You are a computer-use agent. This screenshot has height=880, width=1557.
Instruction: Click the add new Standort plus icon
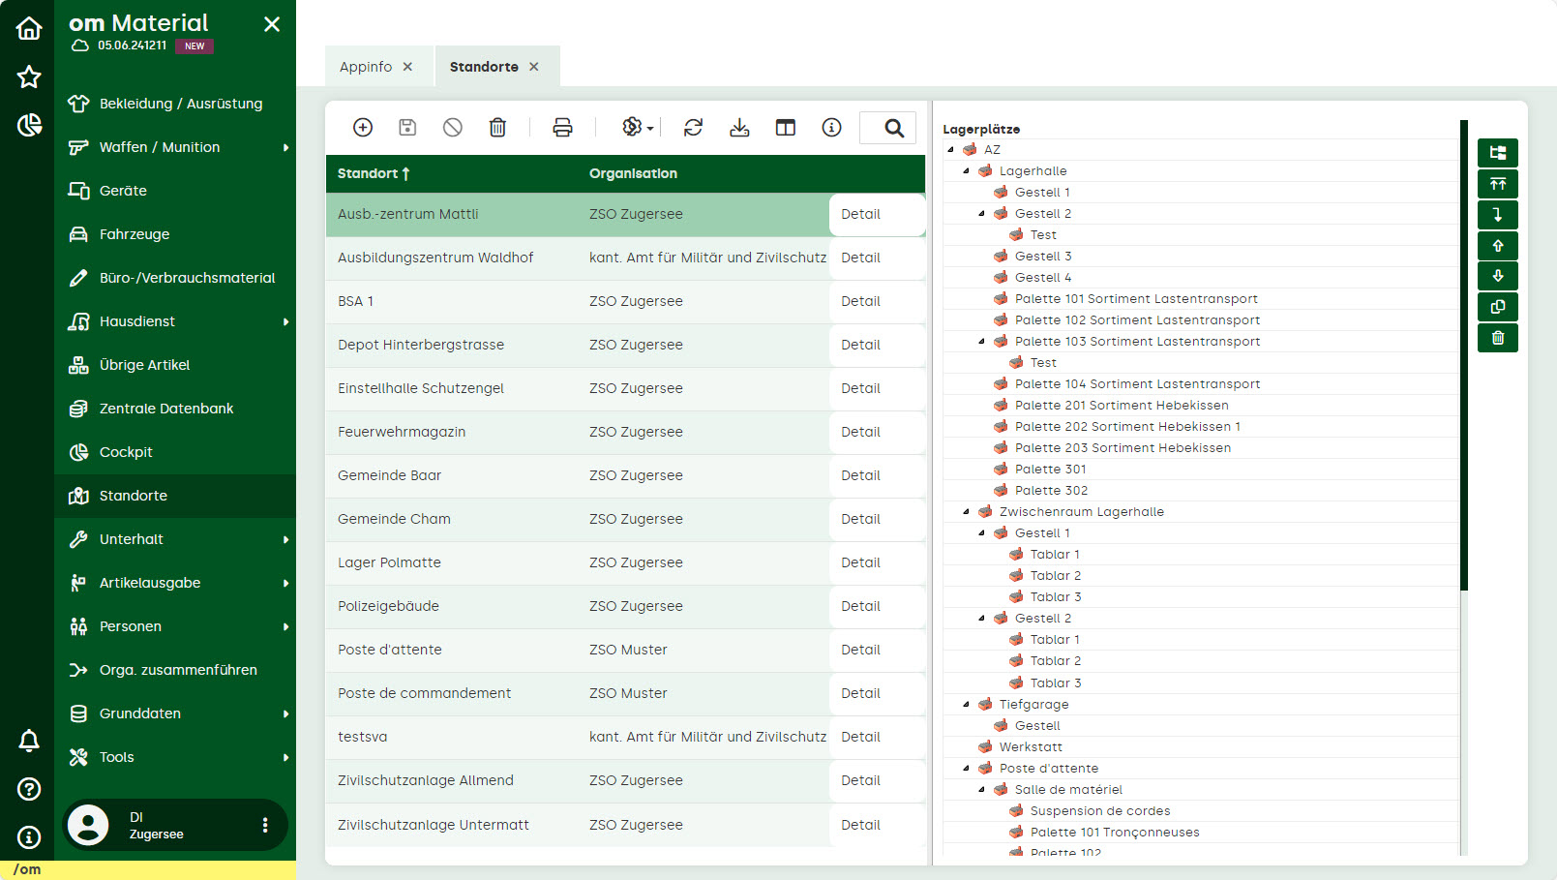[x=363, y=128]
